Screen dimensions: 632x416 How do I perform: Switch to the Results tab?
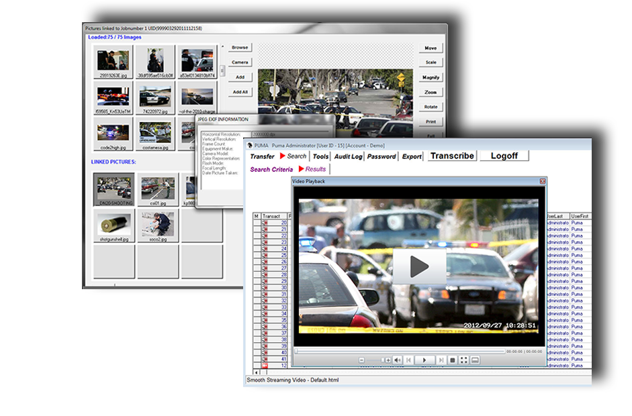click(x=315, y=170)
